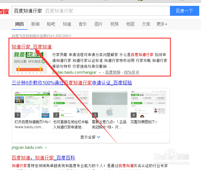The image size is (201, 170).
Task: Click the search input field
Action: click(x=91, y=11)
